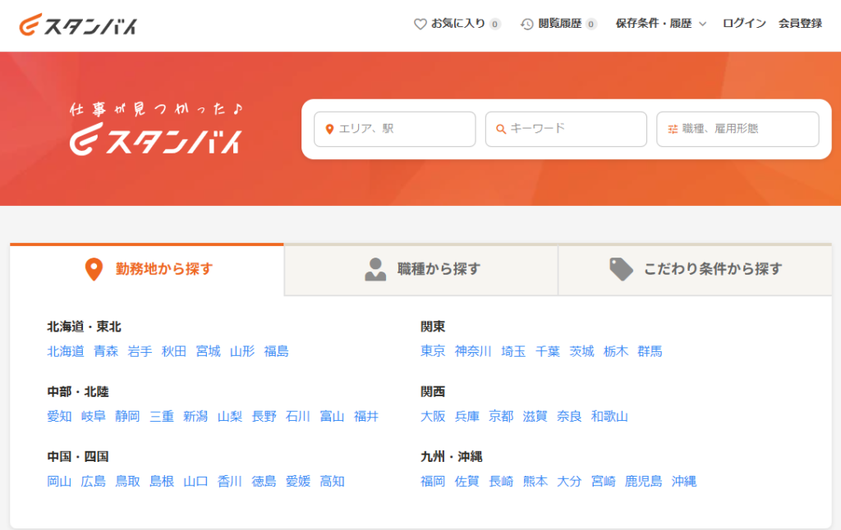Click the magnifier icon in keyword field

point(501,129)
